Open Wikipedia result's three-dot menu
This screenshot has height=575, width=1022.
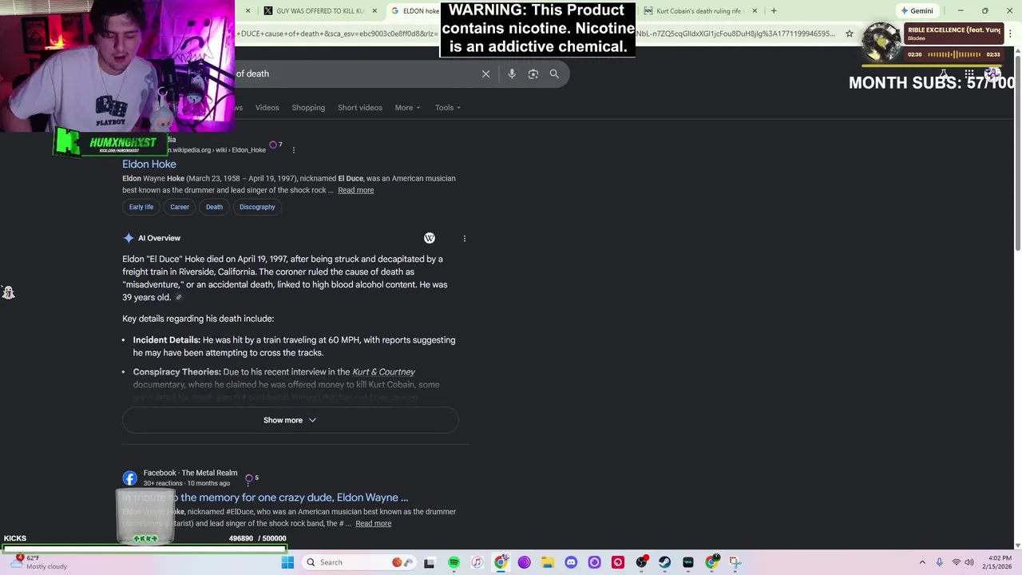293,149
